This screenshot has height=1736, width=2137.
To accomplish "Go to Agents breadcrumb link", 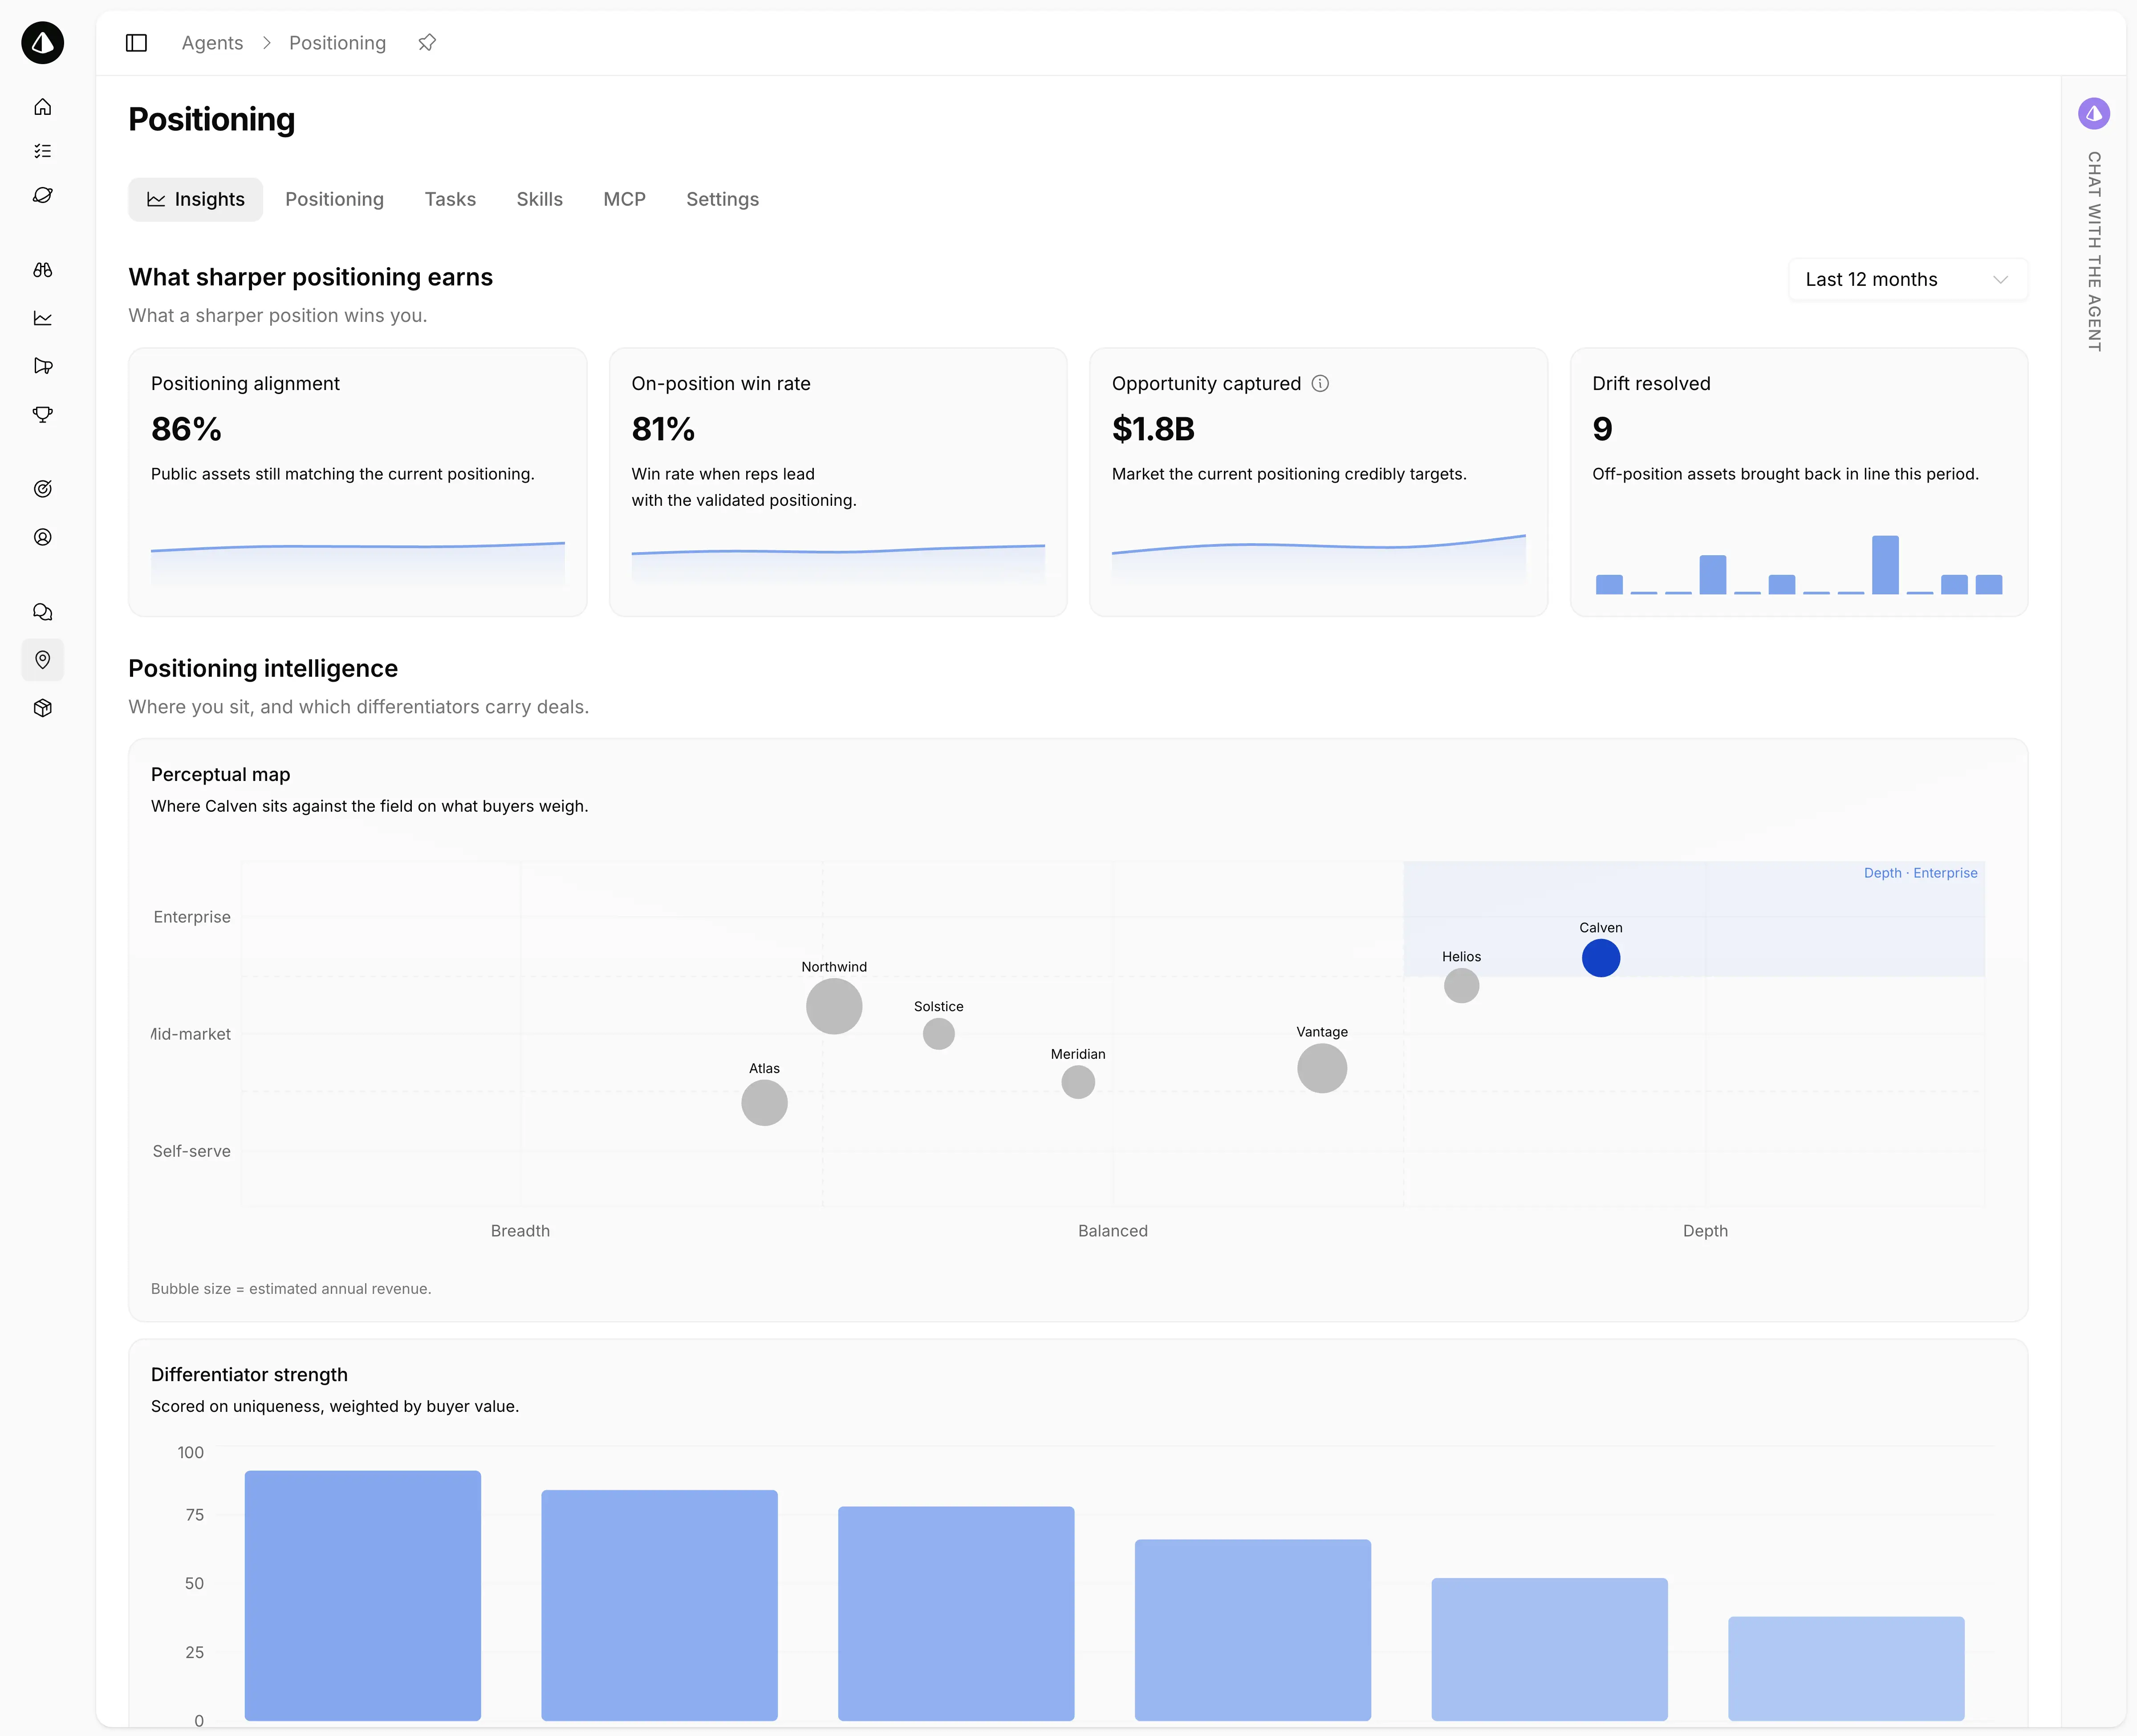I will point(213,43).
